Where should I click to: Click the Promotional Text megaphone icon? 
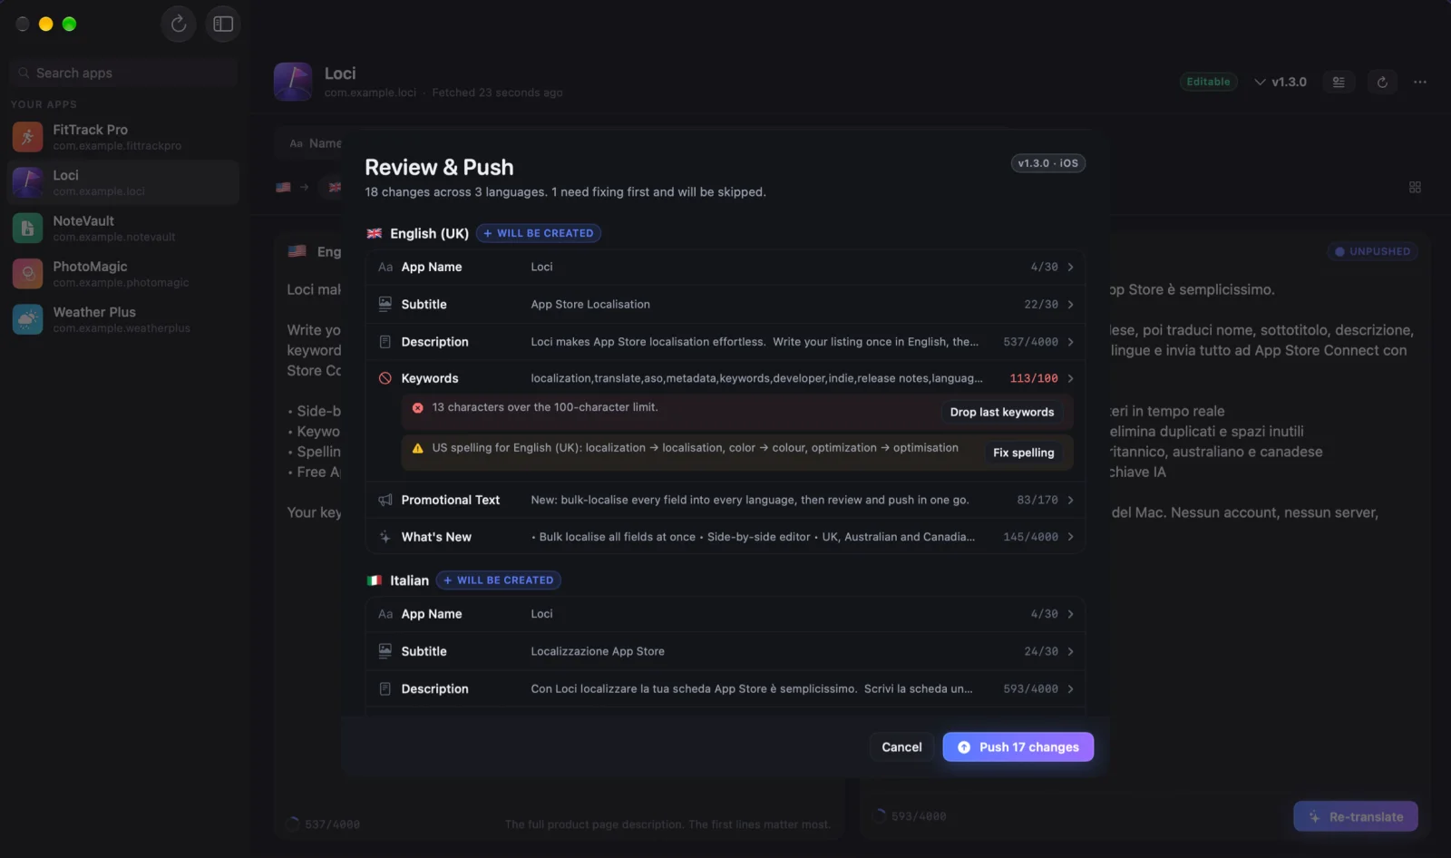pos(385,500)
